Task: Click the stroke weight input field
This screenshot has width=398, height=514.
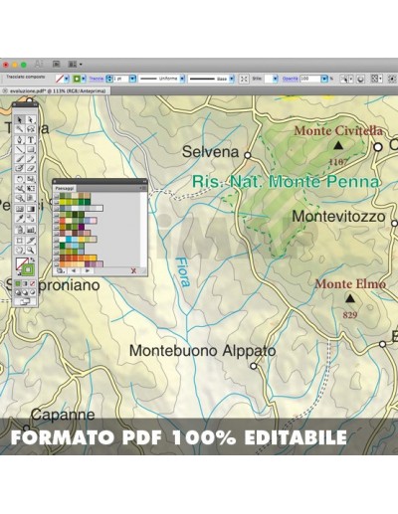Action: [120, 79]
